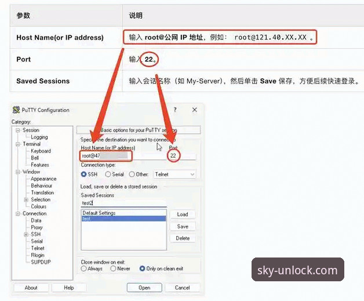Select the highlighted test session
This screenshot has height=301, width=364.
click(123, 219)
